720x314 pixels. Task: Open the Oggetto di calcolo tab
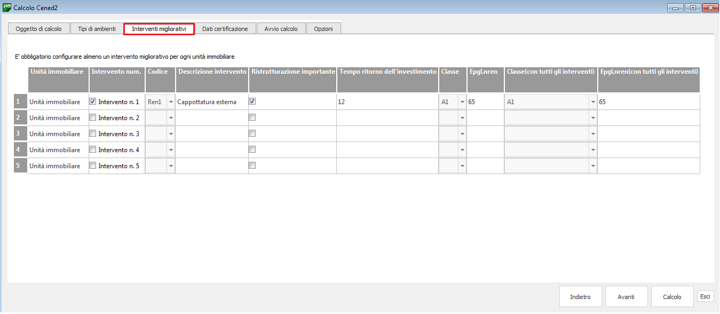[38, 29]
